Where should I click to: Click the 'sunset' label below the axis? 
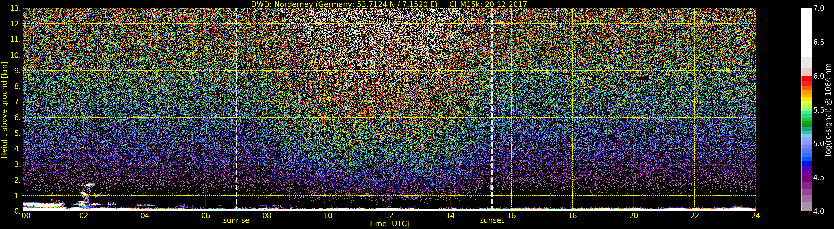tap(491, 221)
